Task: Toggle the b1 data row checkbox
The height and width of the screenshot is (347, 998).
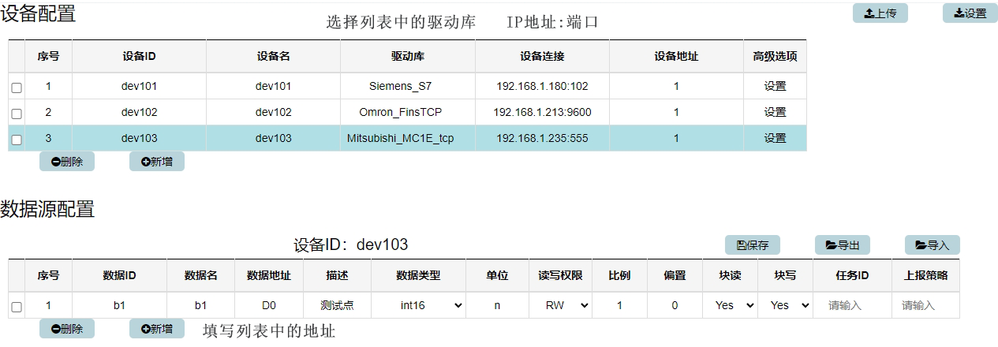Action: (x=17, y=306)
